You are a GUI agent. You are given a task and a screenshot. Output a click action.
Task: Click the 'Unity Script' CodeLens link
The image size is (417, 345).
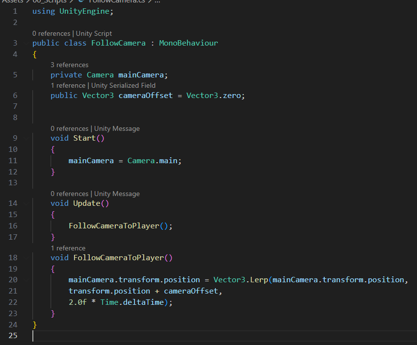[94, 33]
